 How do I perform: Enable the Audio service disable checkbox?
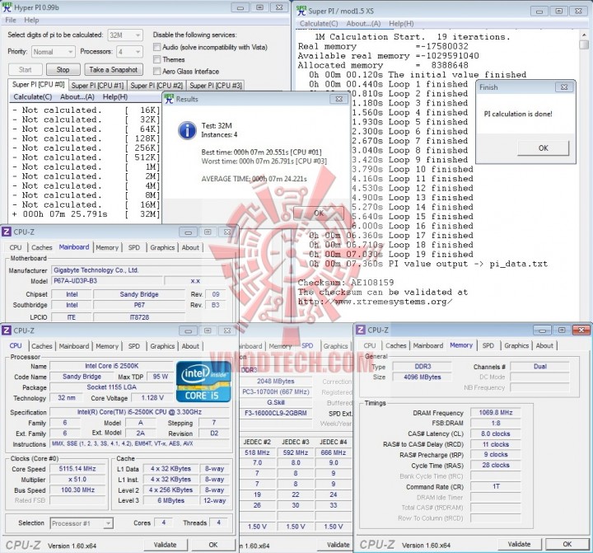pyautogui.click(x=156, y=47)
